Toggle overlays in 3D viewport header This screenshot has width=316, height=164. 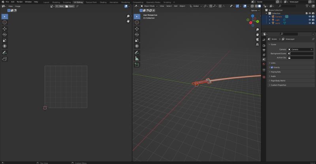pyautogui.click(x=245, y=6)
